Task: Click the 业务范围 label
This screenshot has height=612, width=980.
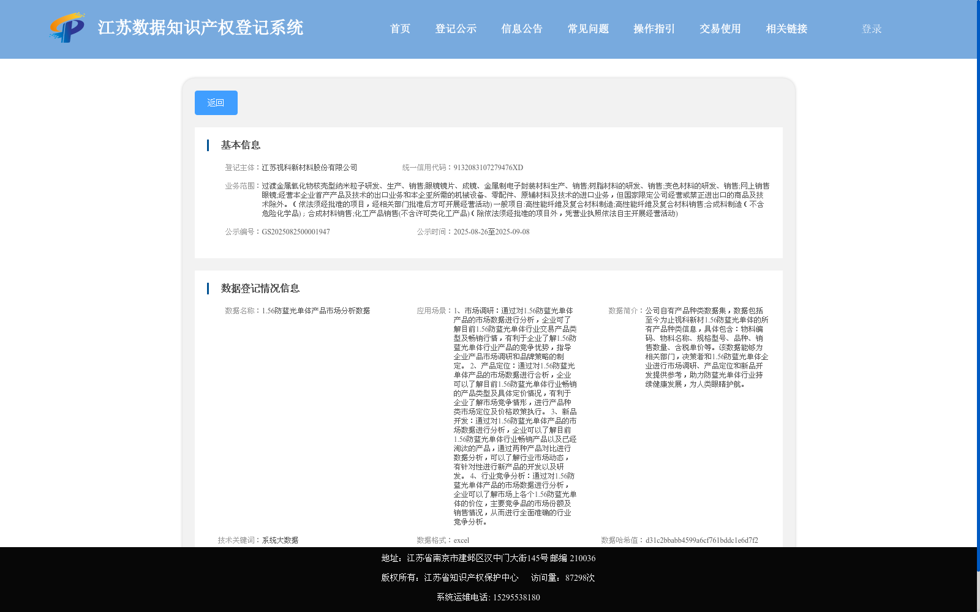Action: click(x=243, y=186)
